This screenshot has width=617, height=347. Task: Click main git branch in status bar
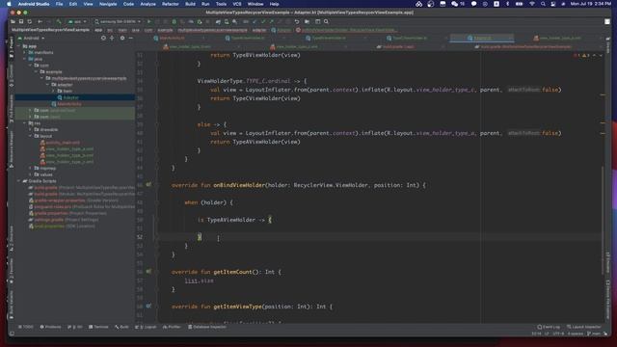coord(594,334)
